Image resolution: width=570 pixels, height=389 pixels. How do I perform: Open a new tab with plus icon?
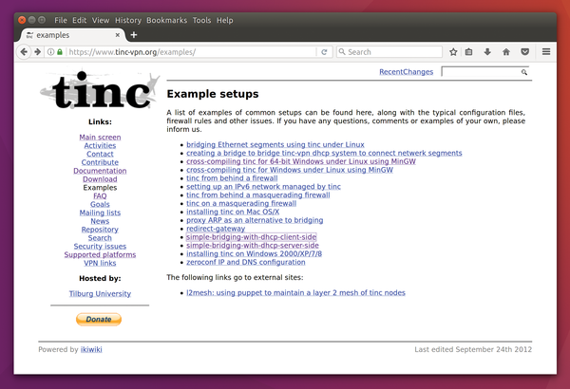point(134,35)
